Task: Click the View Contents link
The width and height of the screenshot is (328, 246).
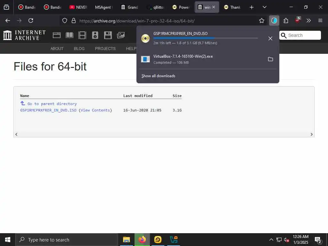Action: point(95,110)
